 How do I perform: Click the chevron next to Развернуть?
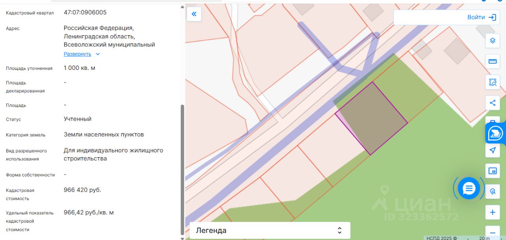click(98, 54)
